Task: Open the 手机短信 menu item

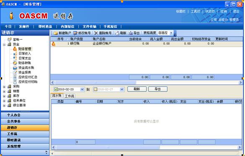Action: point(110,26)
